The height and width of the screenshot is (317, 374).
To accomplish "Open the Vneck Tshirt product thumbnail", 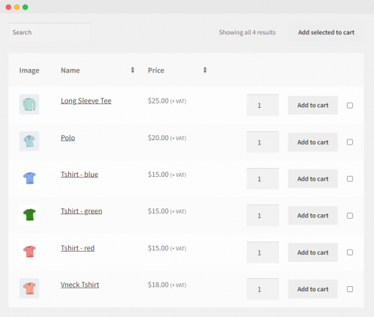I will [x=29, y=288].
